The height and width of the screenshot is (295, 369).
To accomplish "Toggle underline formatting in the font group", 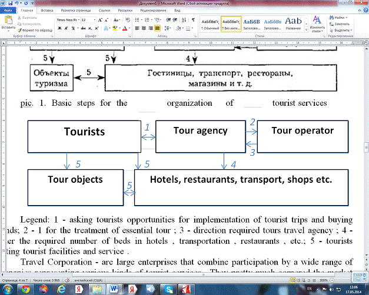I will pyautogui.click(x=72, y=28).
